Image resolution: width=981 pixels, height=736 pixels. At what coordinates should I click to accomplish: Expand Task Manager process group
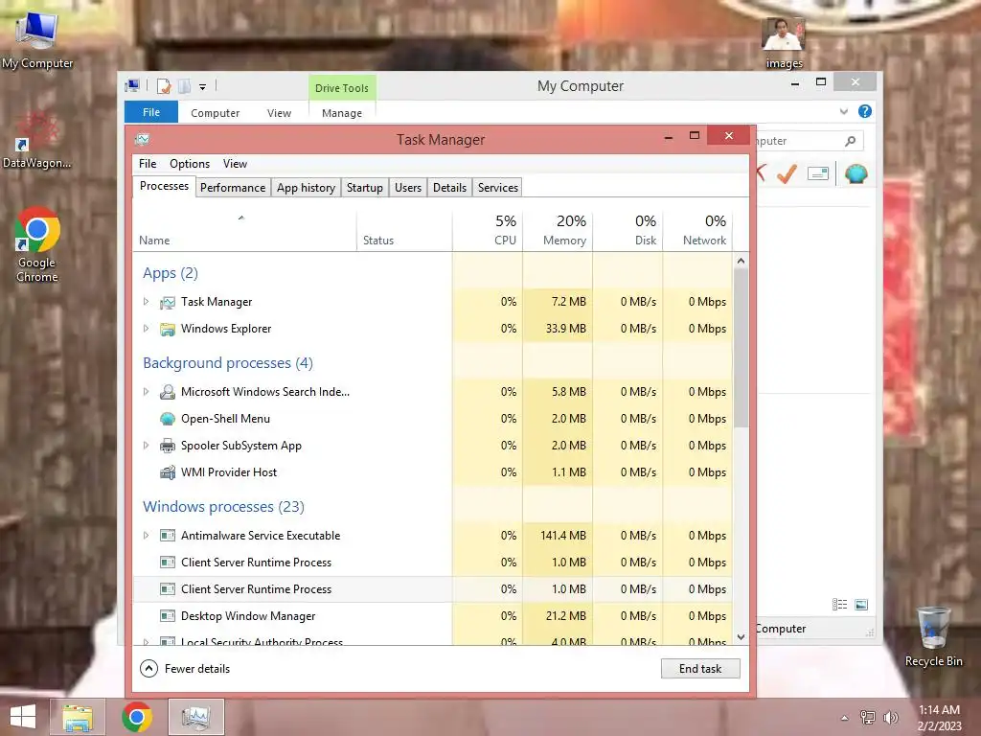(x=146, y=302)
